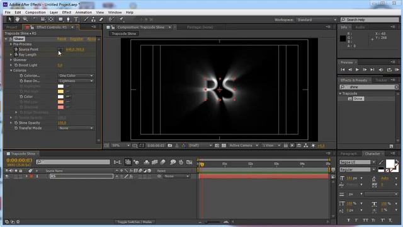The width and height of the screenshot is (403, 227).
Task: Select the Zoom magnifier tool
Action: tap(25, 20)
